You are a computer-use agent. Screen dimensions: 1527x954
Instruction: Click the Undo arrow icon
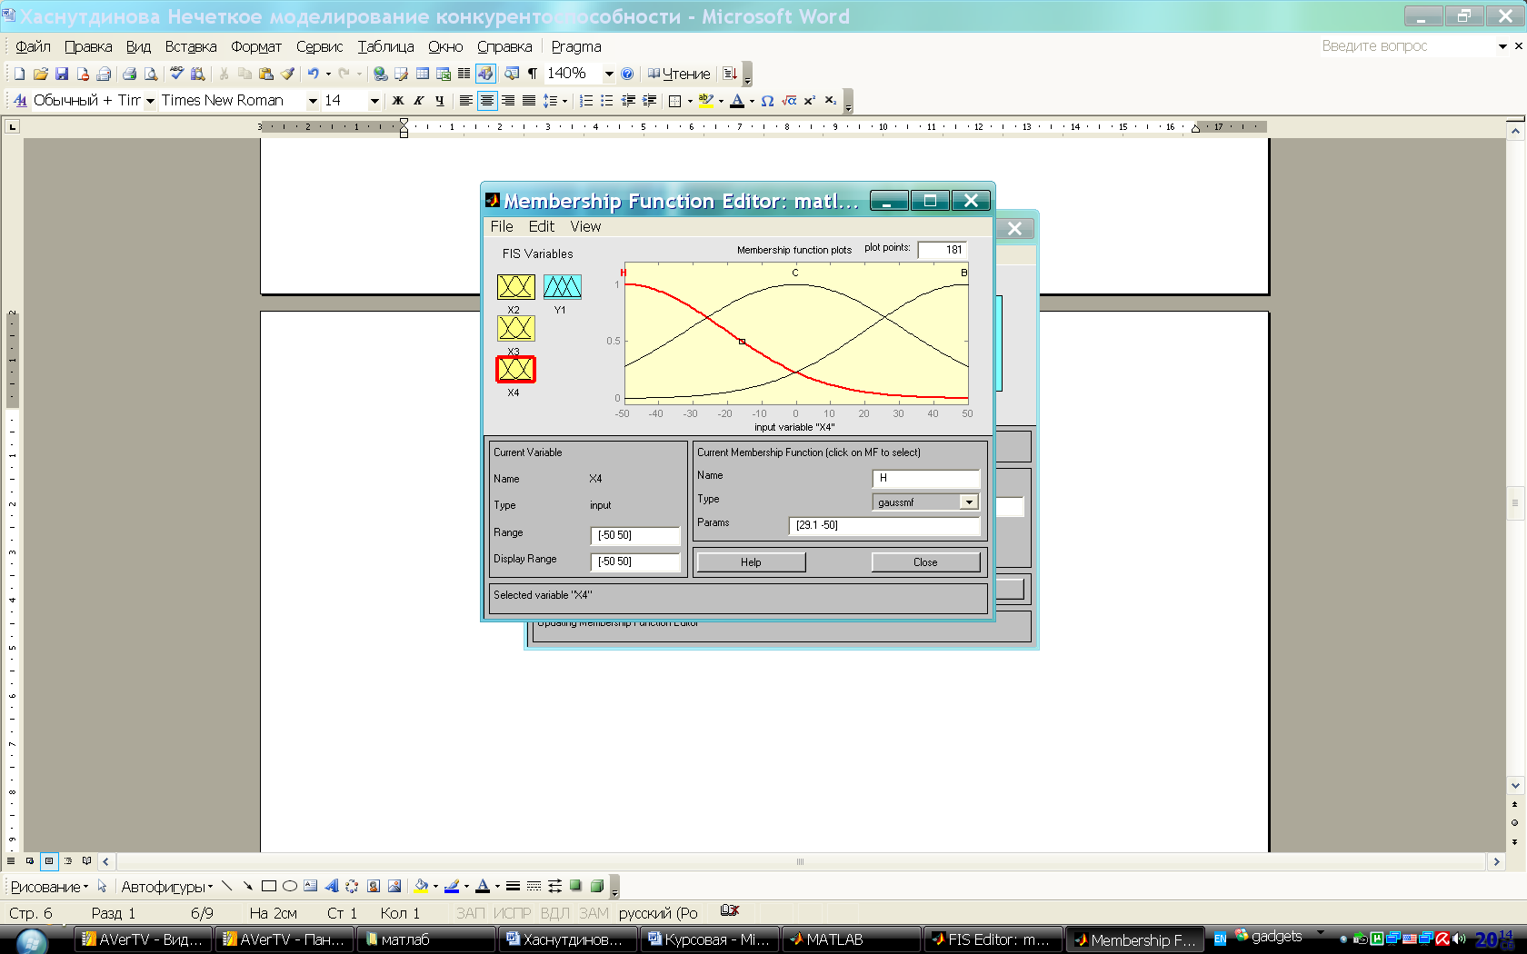click(x=313, y=74)
